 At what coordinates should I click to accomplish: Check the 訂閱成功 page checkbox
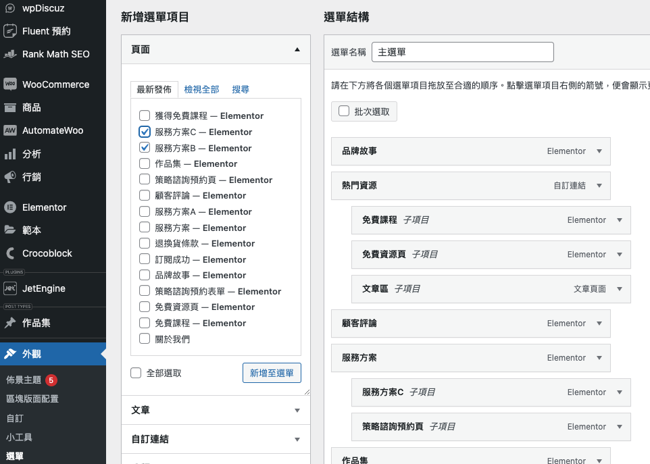coord(145,259)
